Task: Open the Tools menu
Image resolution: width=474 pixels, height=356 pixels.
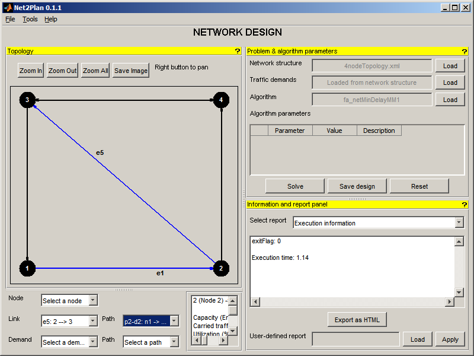Action: tap(30, 19)
